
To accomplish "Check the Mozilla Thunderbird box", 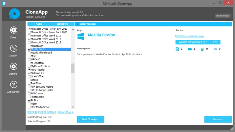I will tap(29, 53).
